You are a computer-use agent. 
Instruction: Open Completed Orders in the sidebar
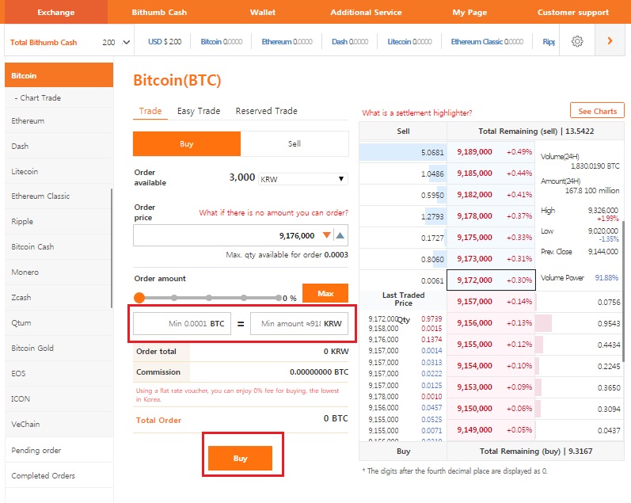coord(59,475)
